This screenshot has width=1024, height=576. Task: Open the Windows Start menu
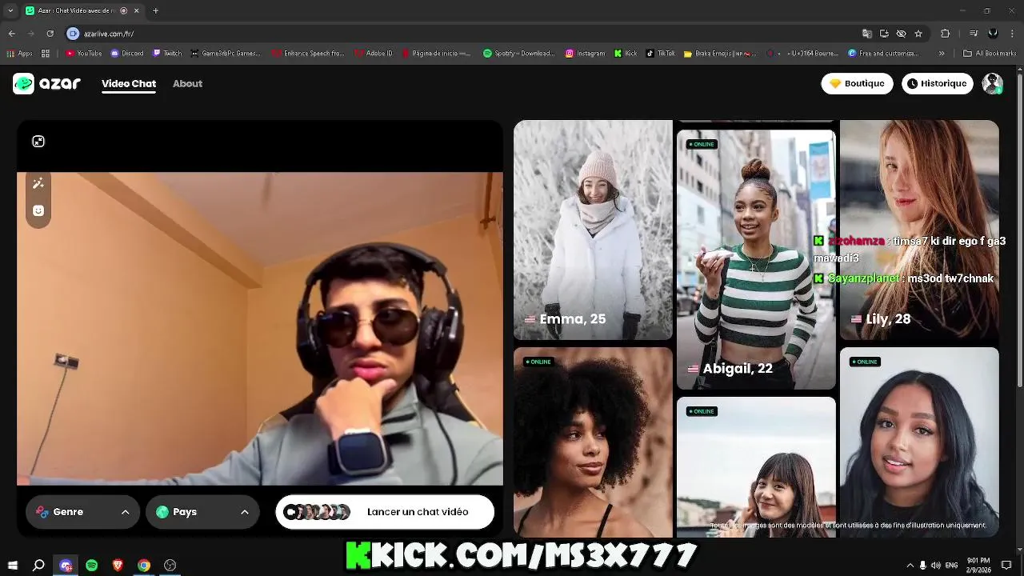pos(12,565)
